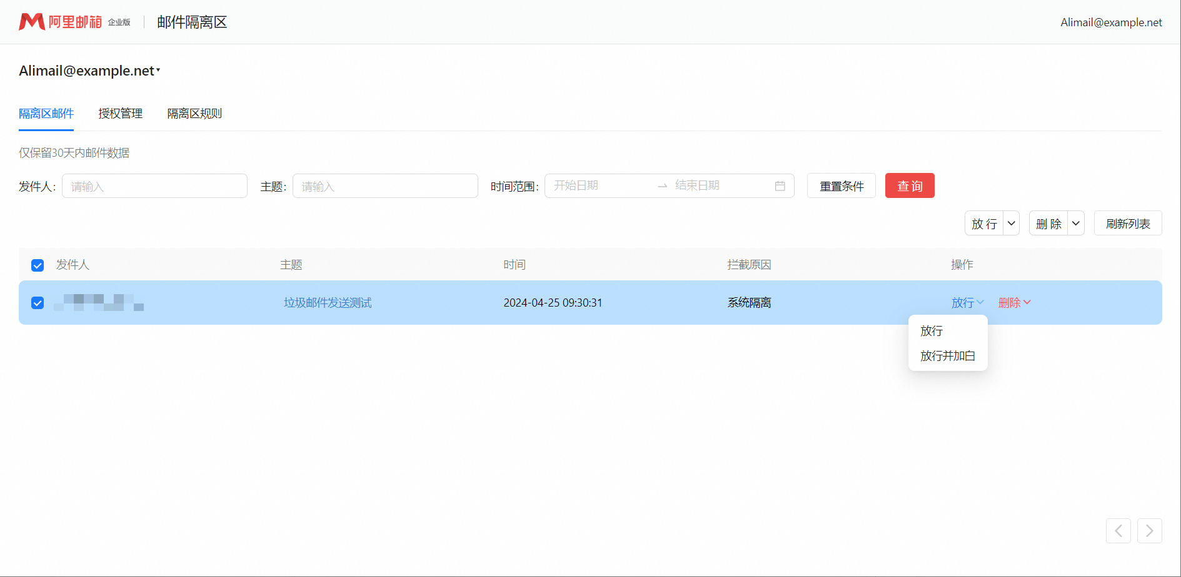Screen dimensions: 1181x577
Task: Expand the toolbar 放行 arrow dropdown
Action: (1011, 224)
